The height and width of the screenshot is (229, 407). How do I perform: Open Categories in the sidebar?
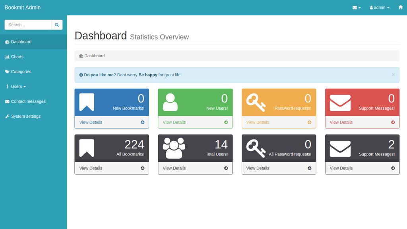point(33,72)
